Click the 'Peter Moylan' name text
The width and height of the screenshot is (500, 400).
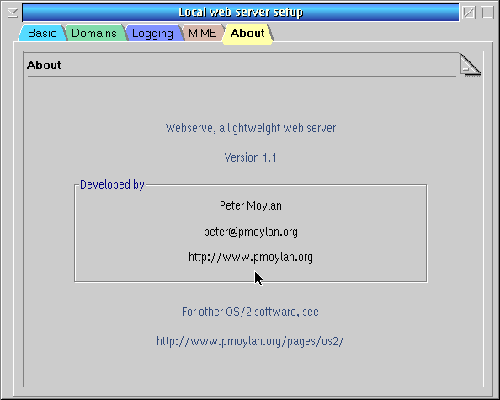click(x=251, y=205)
